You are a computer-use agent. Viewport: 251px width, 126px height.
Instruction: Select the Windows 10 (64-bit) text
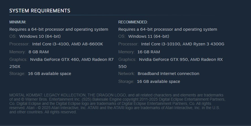click(40, 36)
